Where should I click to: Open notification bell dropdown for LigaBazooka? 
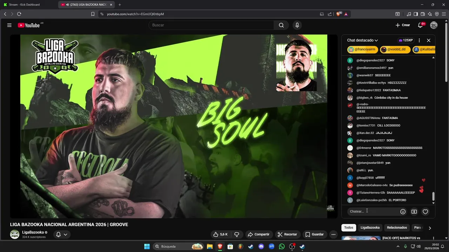[62, 234]
